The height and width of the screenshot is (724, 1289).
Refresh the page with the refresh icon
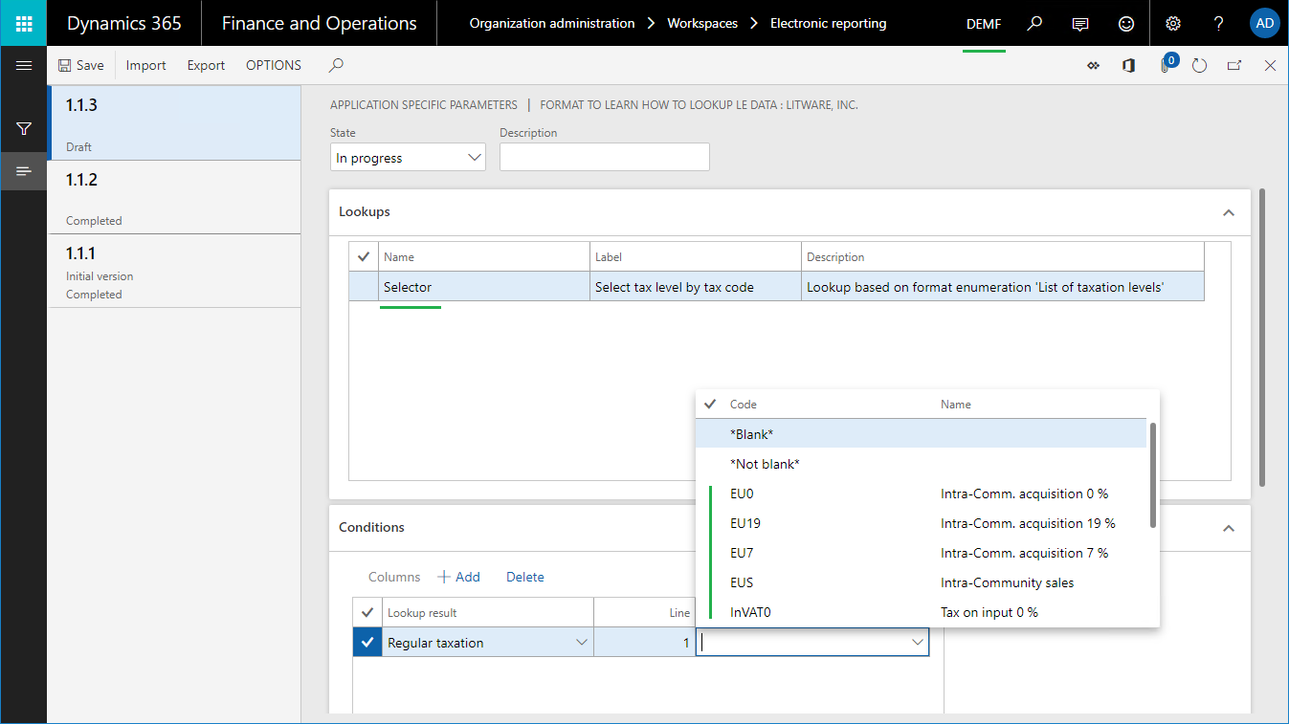tap(1199, 65)
